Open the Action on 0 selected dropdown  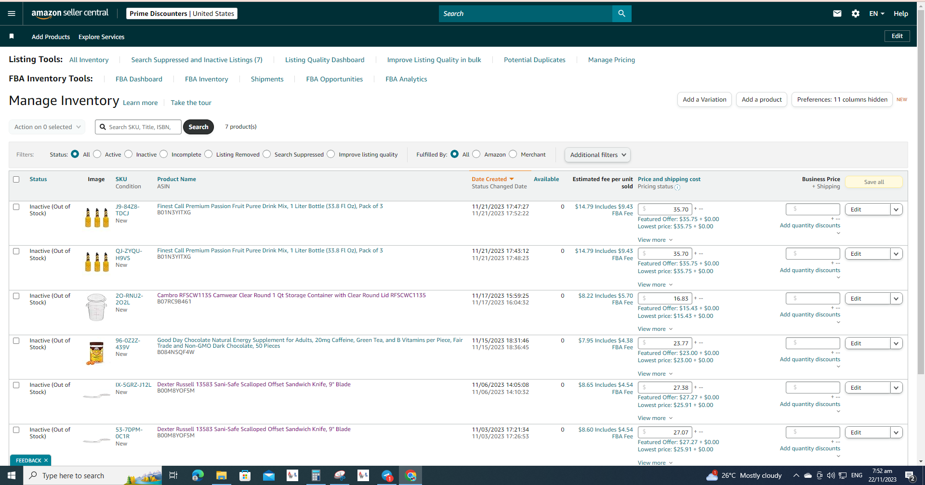coord(47,127)
